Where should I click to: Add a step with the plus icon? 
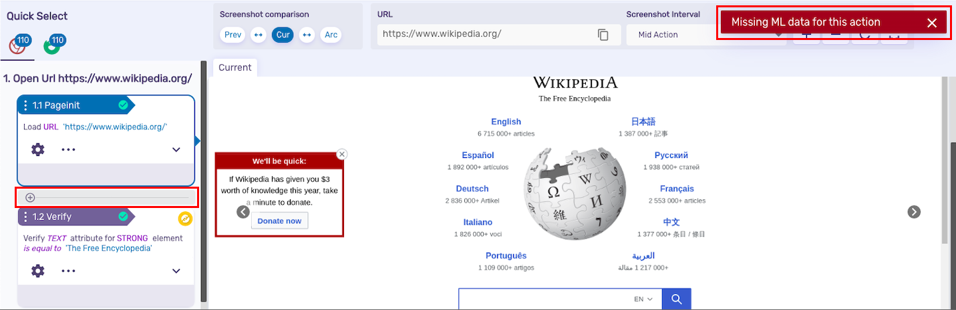pyautogui.click(x=30, y=197)
